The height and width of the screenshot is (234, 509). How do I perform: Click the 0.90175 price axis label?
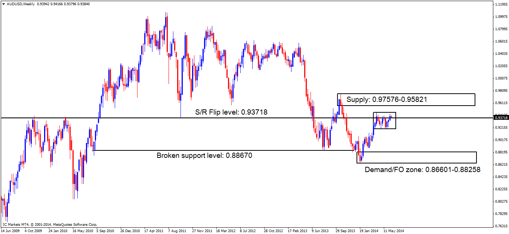[x=501, y=140]
